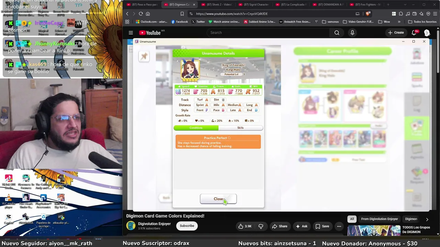This screenshot has width=440, height=247.
Task: Save the video to a playlist
Action: pos(322,226)
